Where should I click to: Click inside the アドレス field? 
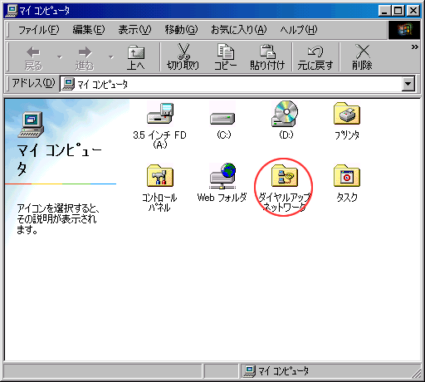click(232, 84)
